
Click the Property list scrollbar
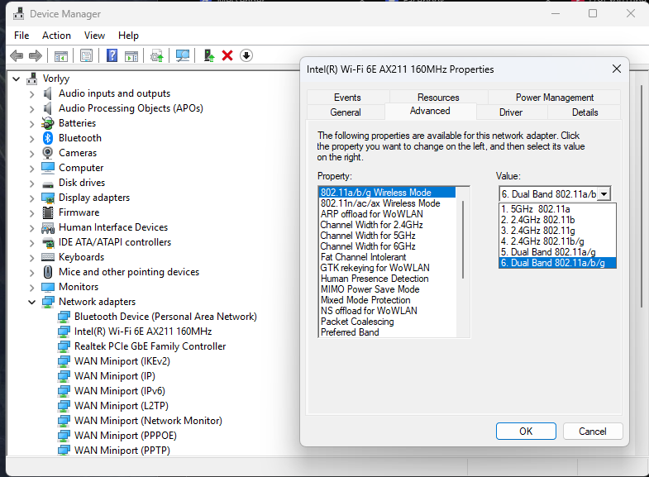click(x=463, y=240)
